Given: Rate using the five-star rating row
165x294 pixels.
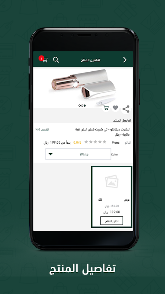Looking at the screenshot, I should 95,142.
